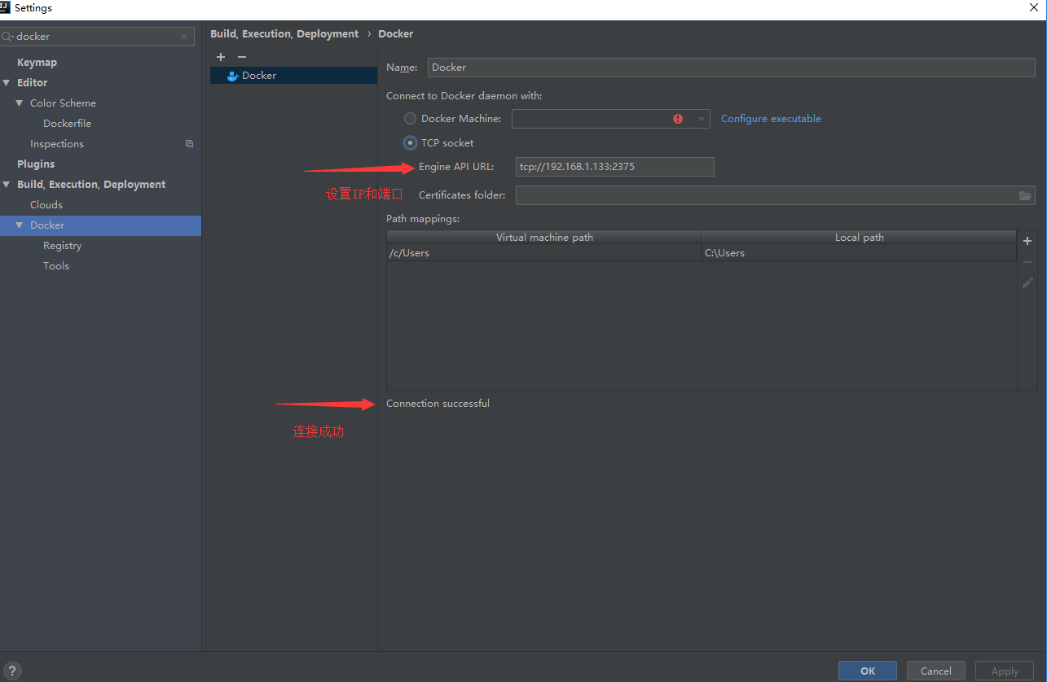1047x682 pixels.
Task: Select Docker Machine radio button
Action: [410, 119]
